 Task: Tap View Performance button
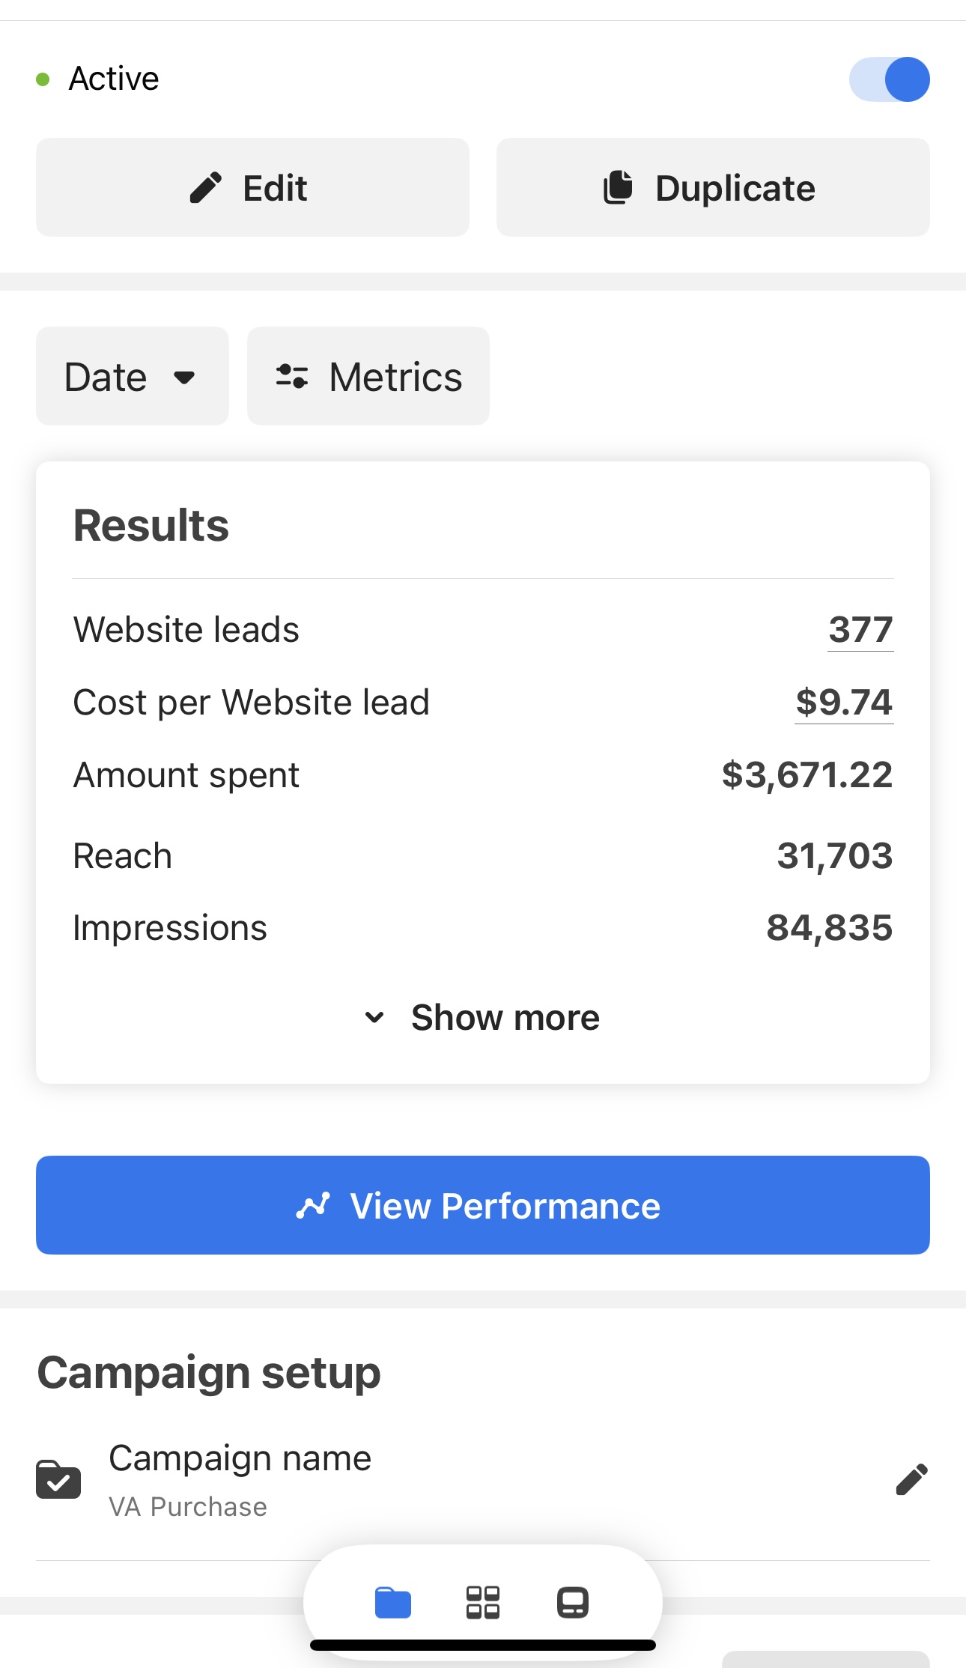click(483, 1205)
